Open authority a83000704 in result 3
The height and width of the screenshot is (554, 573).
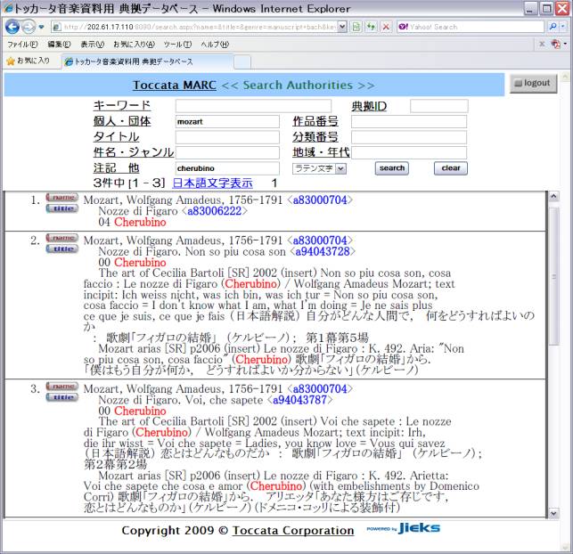tap(320, 389)
